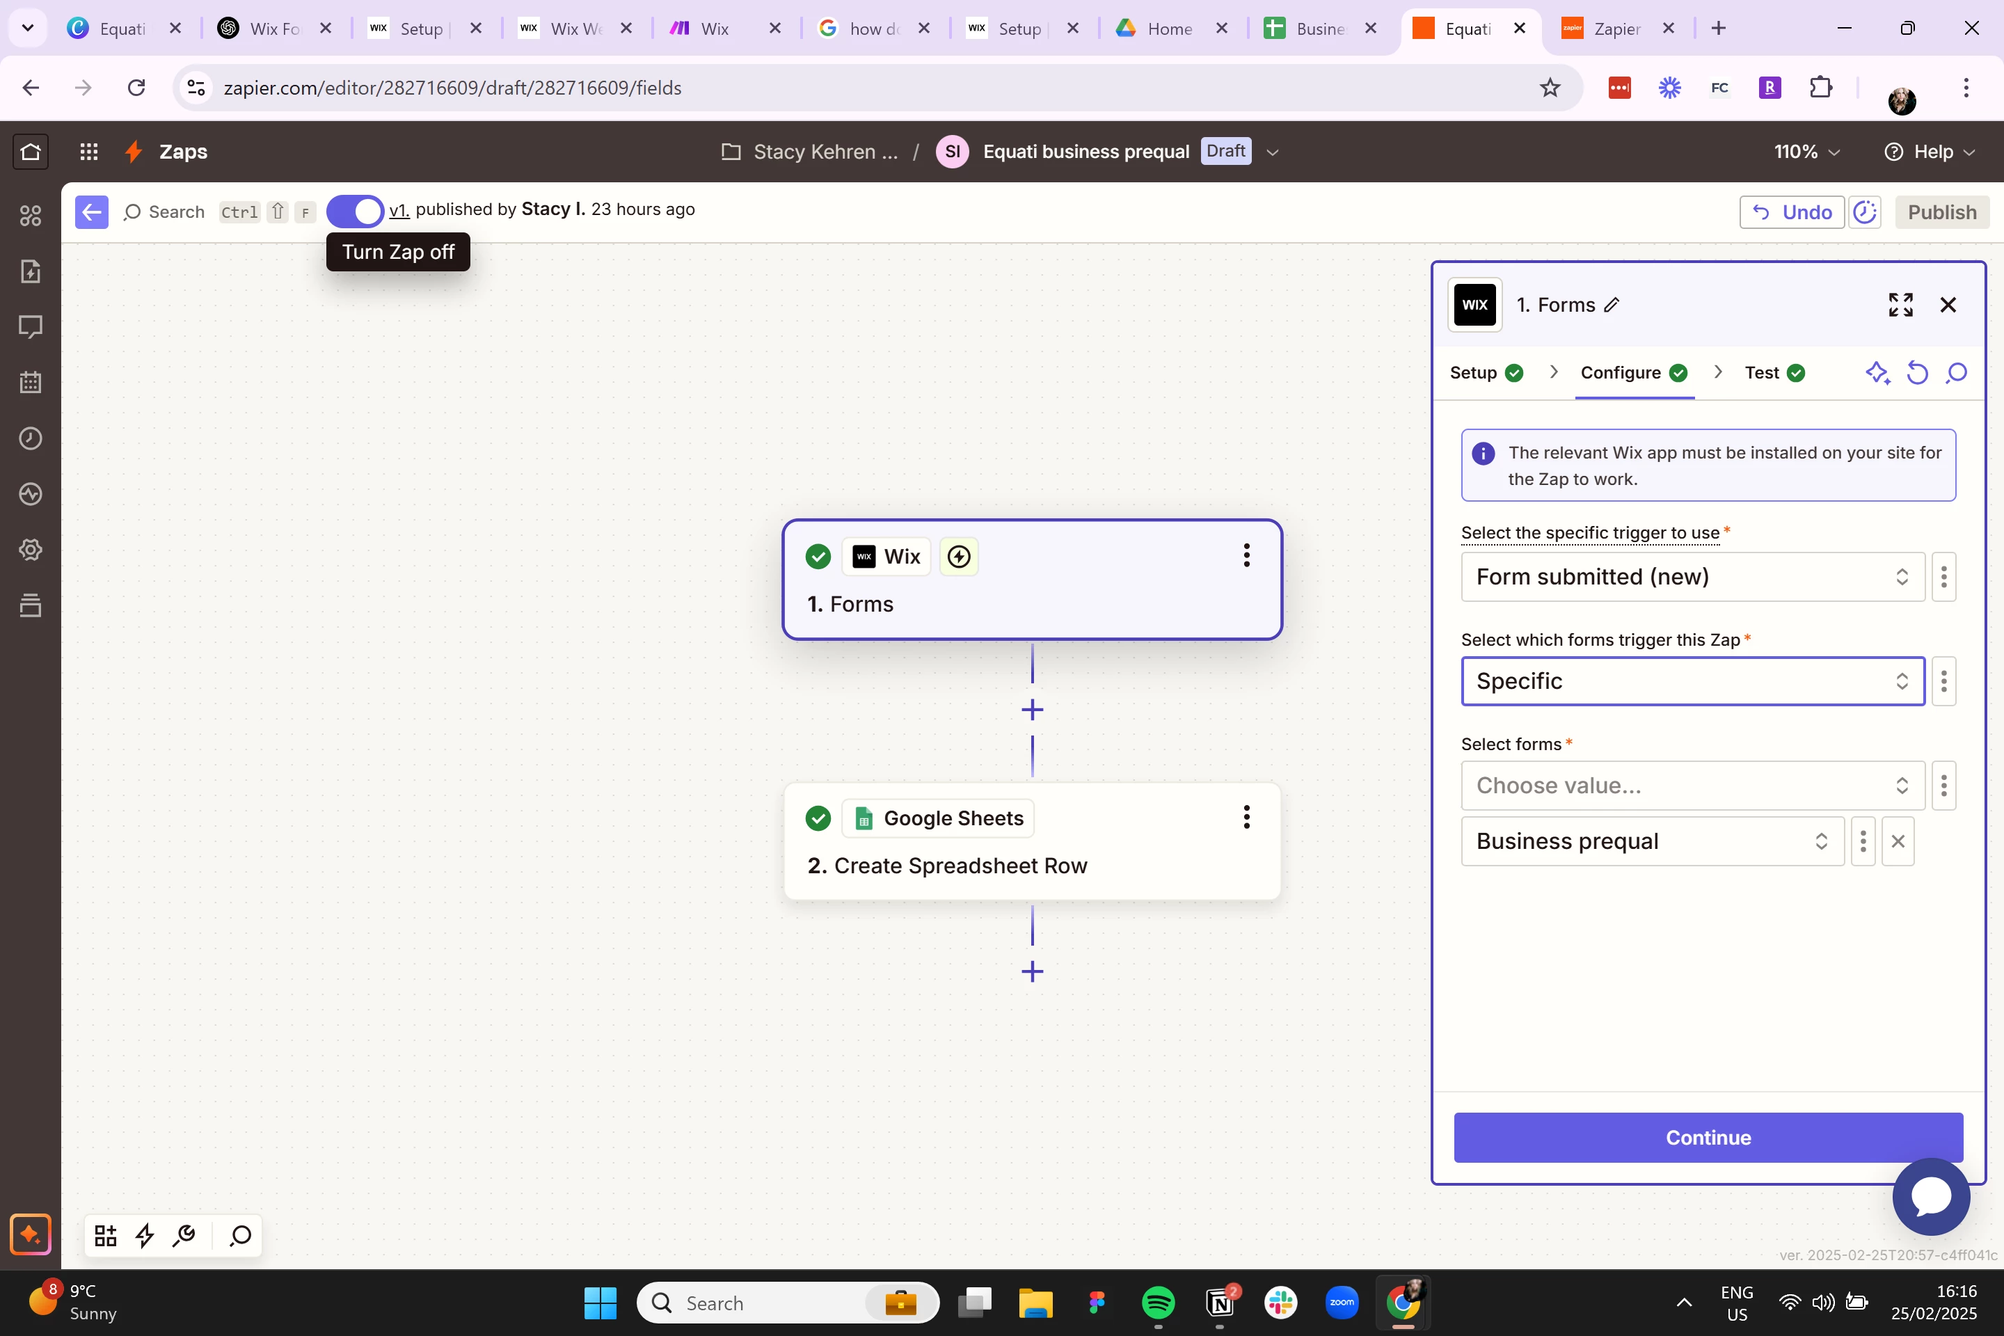
Task: Open Google Sheets step three-dot menu
Action: [1246, 817]
